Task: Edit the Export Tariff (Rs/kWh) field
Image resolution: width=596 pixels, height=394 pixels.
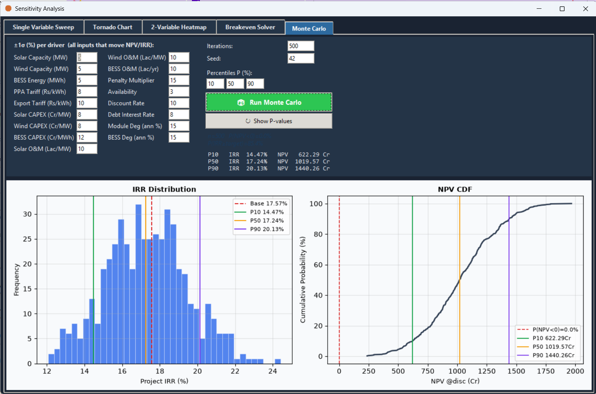Action: pos(87,103)
